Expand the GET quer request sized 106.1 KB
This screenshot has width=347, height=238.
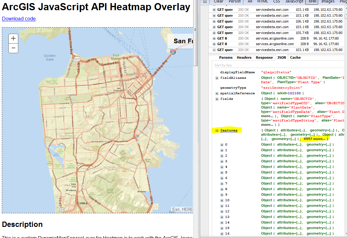[214, 21]
